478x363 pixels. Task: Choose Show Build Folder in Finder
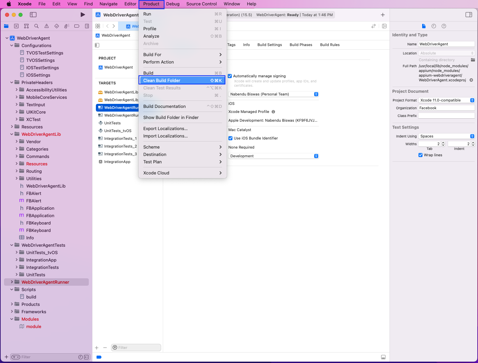point(183,117)
